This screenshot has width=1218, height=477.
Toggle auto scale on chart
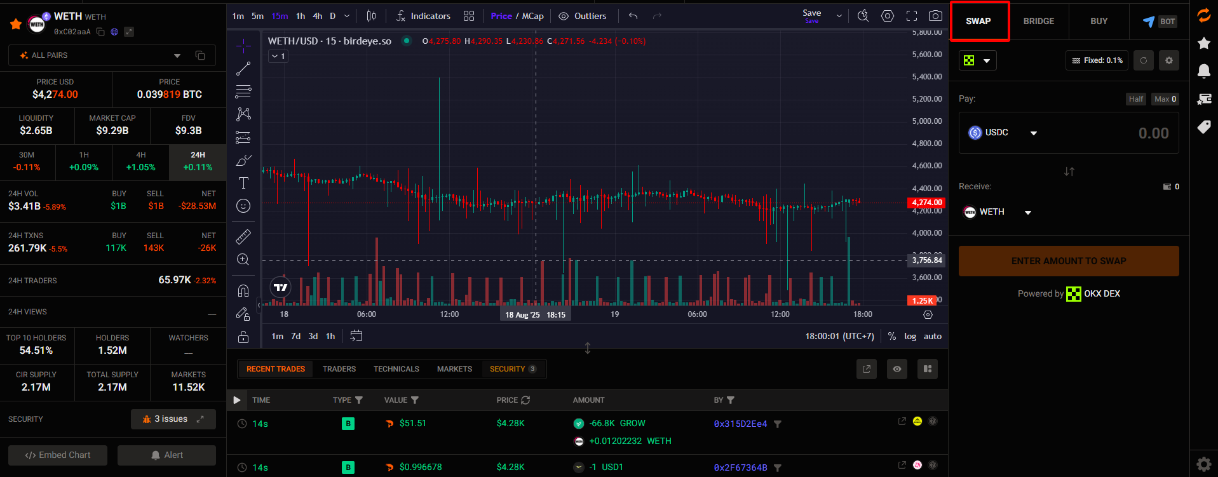pyautogui.click(x=933, y=336)
